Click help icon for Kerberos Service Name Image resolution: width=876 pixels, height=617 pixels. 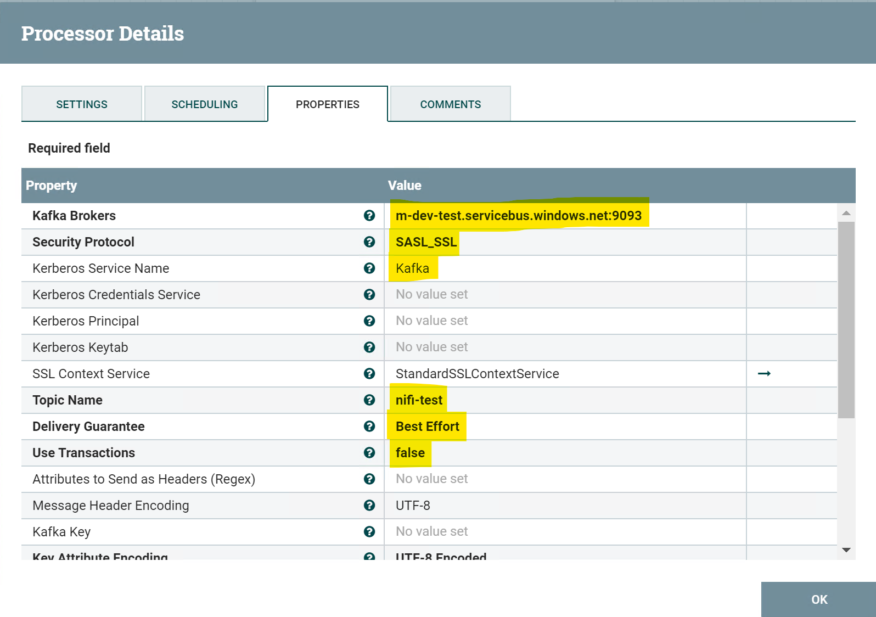click(x=369, y=268)
